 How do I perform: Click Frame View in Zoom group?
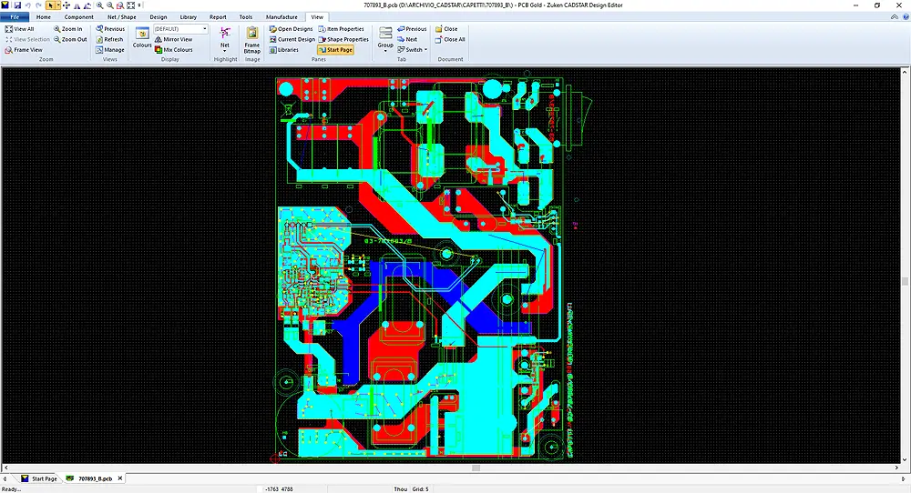(24, 50)
